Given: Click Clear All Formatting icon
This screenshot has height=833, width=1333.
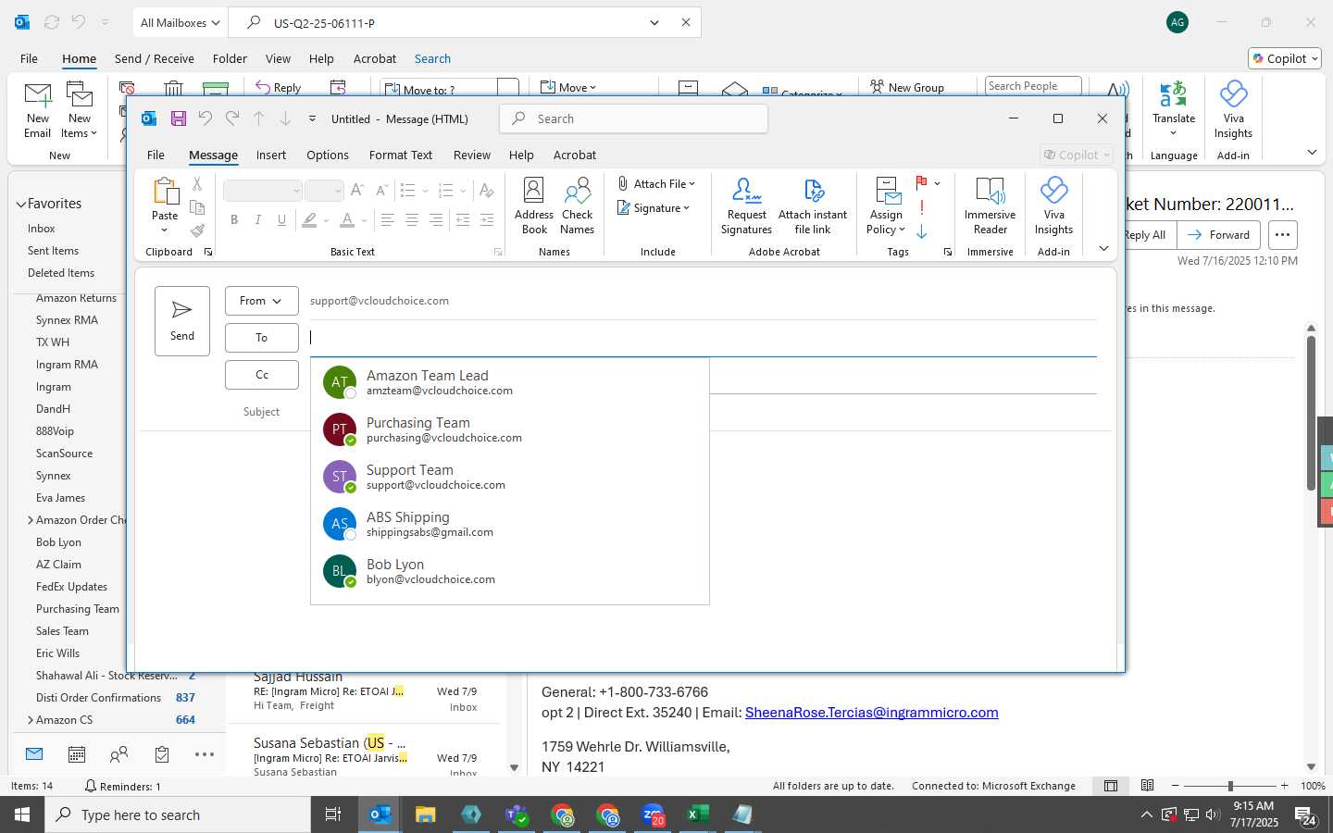Looking at the screenshot, I should (x=486, y=191).
